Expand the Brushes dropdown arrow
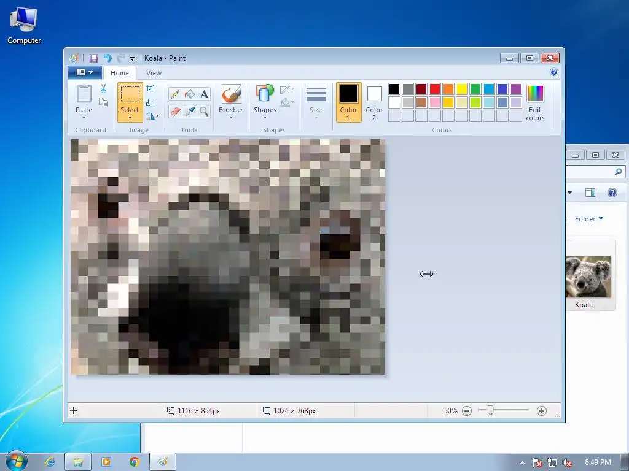 [x=231, y=117]
